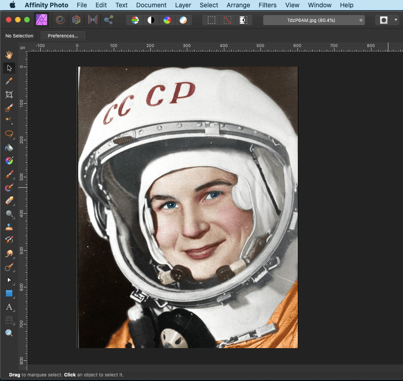Apply Auto Colors from toolbar

[x=167, y=20]
